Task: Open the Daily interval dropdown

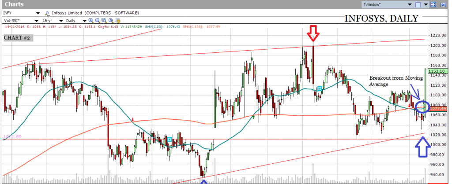Action: [84, 21]
